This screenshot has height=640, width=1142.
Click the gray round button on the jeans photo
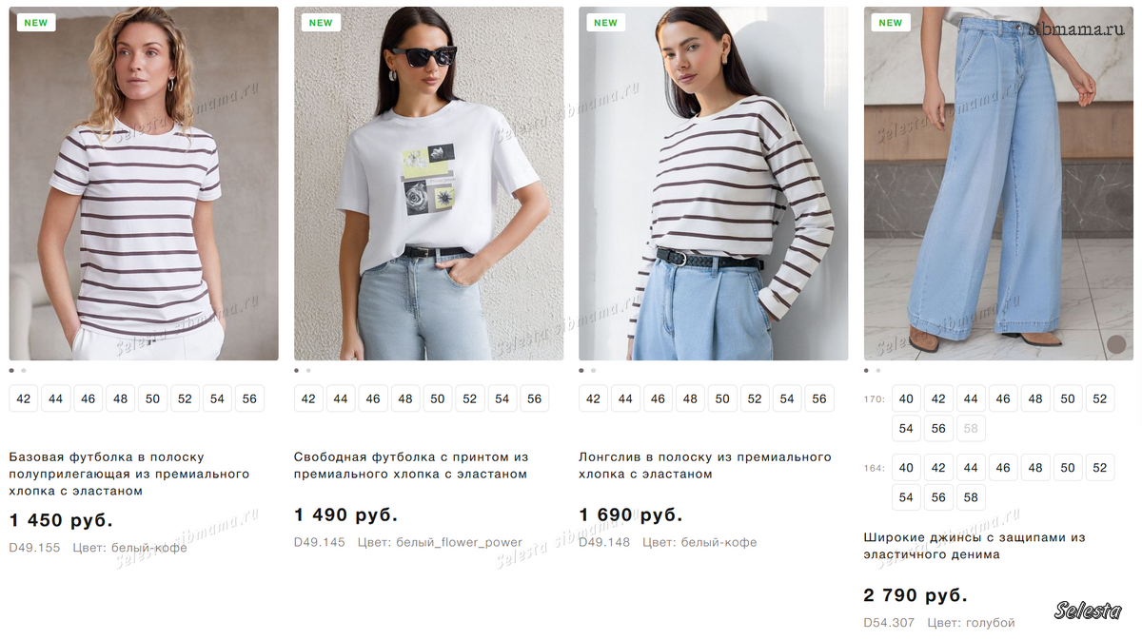(1116, 344)
